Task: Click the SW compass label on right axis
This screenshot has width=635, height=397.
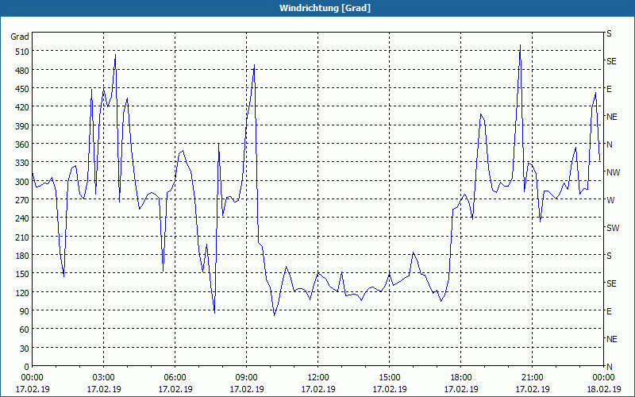Action: tap(612, 228)
